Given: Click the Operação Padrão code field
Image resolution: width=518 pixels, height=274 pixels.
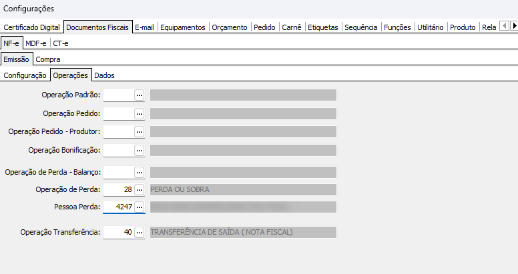Looking at the screenshot, I should 119,95.
